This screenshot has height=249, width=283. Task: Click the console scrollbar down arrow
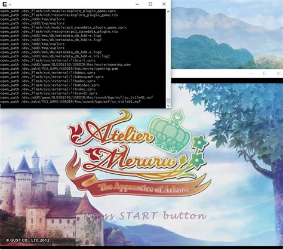[x=168, y=106]
